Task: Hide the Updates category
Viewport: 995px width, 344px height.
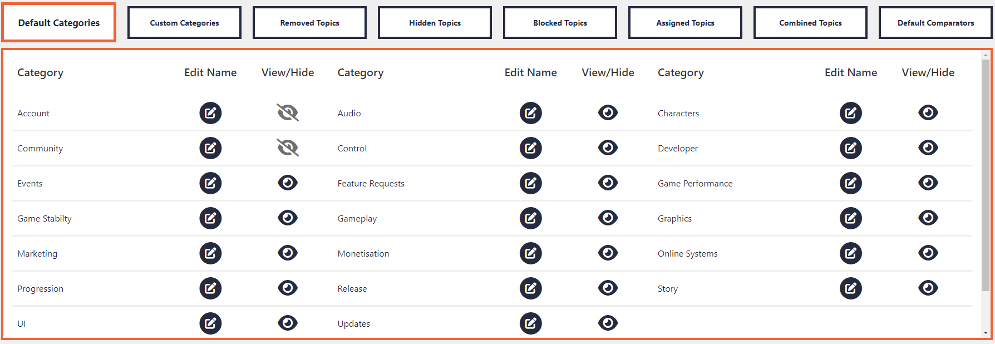Action: coord(608,323)
